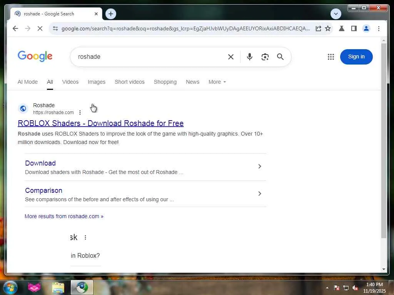Switch to the News tab
This screenshot has height=295, width=394.
[x=192, y=82]
